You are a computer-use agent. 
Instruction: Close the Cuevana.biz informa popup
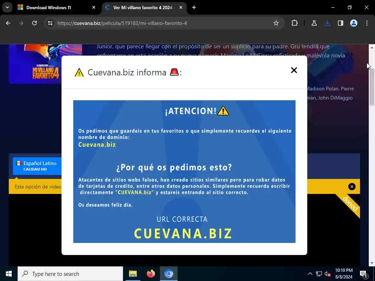[294, 70]
